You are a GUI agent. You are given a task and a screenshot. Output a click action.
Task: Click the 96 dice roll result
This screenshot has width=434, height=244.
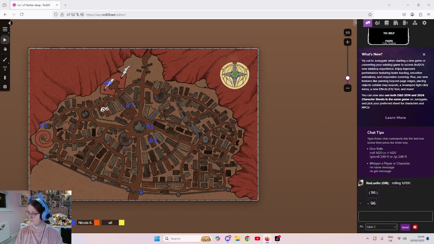coord(373,203)
